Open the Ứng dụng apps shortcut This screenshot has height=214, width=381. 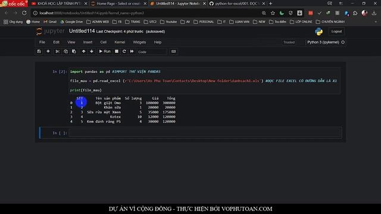point(13,22)
